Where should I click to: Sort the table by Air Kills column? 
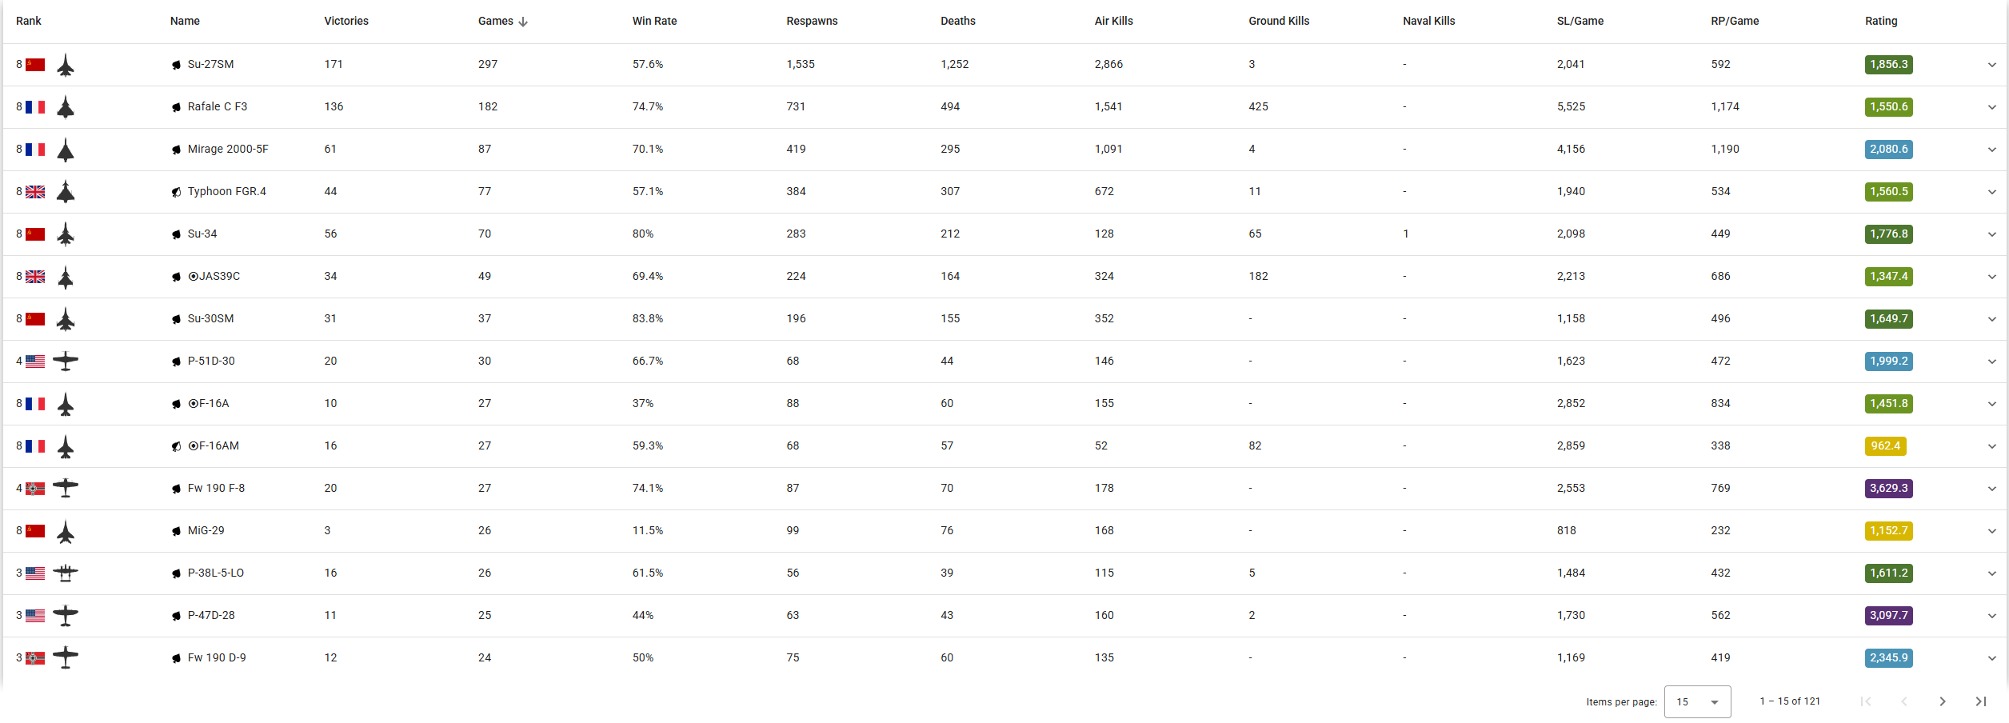click(1113, 22)
